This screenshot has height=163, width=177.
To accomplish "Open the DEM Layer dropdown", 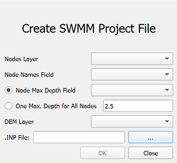I will [132, 121].
